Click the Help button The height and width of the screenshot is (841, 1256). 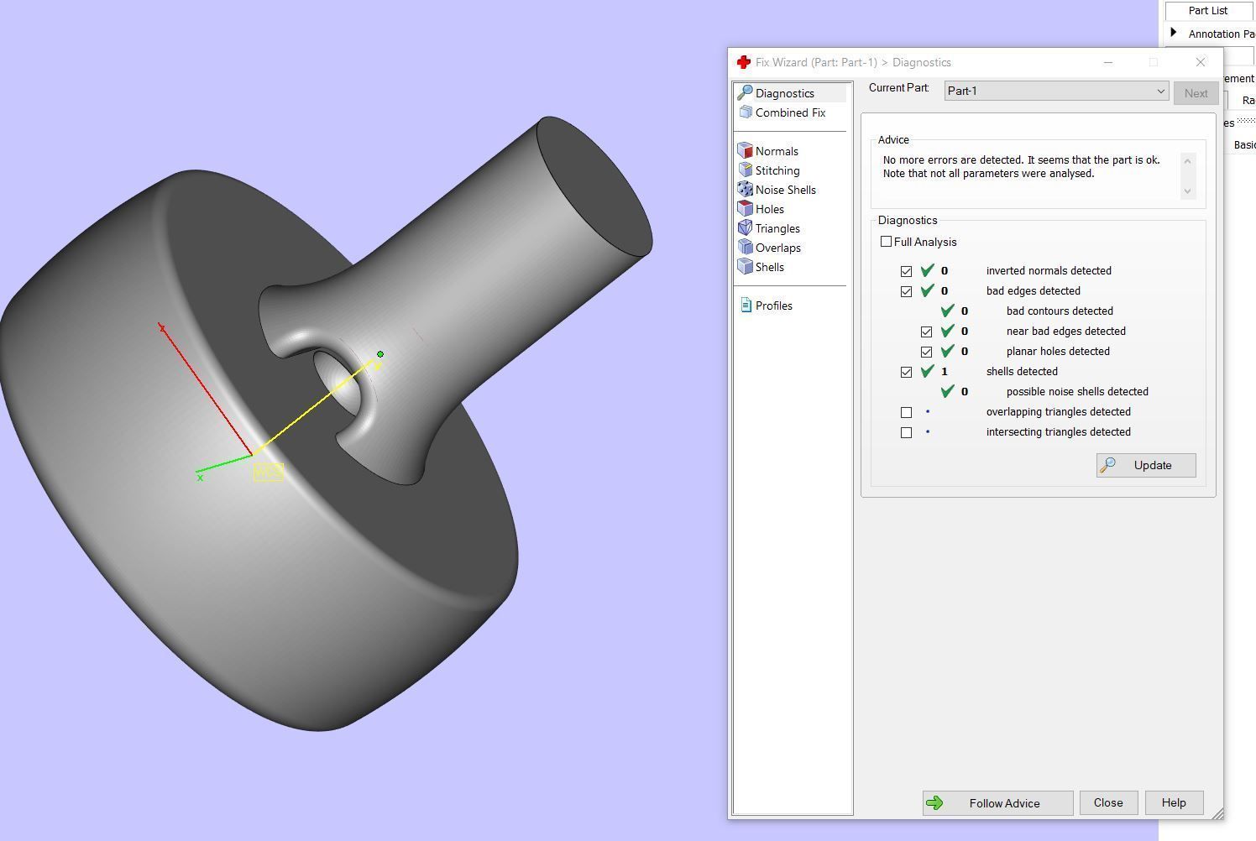coord(1174,802)
